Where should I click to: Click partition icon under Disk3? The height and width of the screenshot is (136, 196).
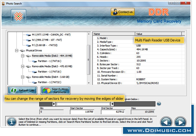pos(34,72)
